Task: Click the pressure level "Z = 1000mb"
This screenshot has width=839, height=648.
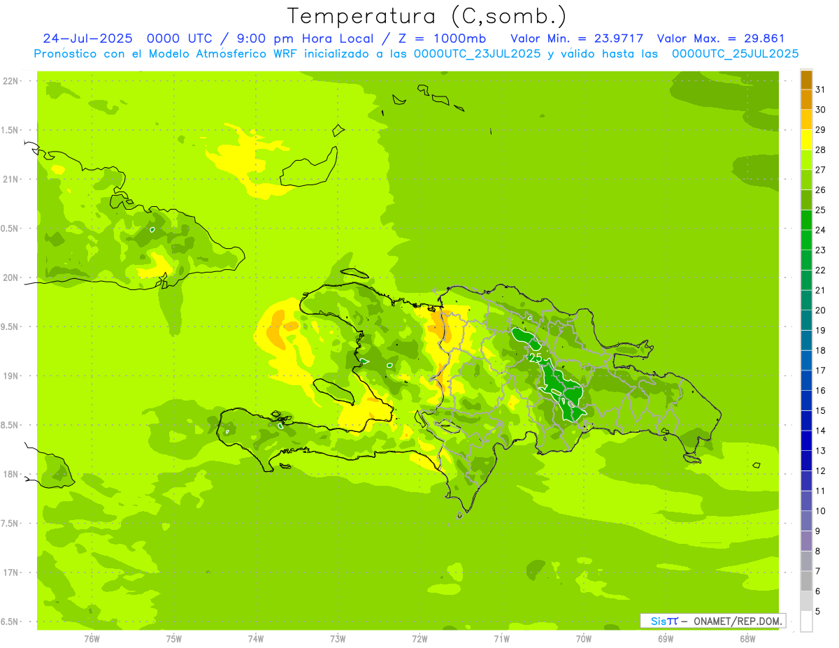Action: (437, 38)
